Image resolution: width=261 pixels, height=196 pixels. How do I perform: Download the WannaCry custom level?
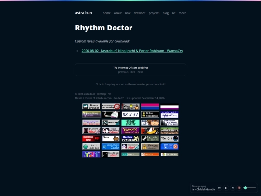[132, 51]
